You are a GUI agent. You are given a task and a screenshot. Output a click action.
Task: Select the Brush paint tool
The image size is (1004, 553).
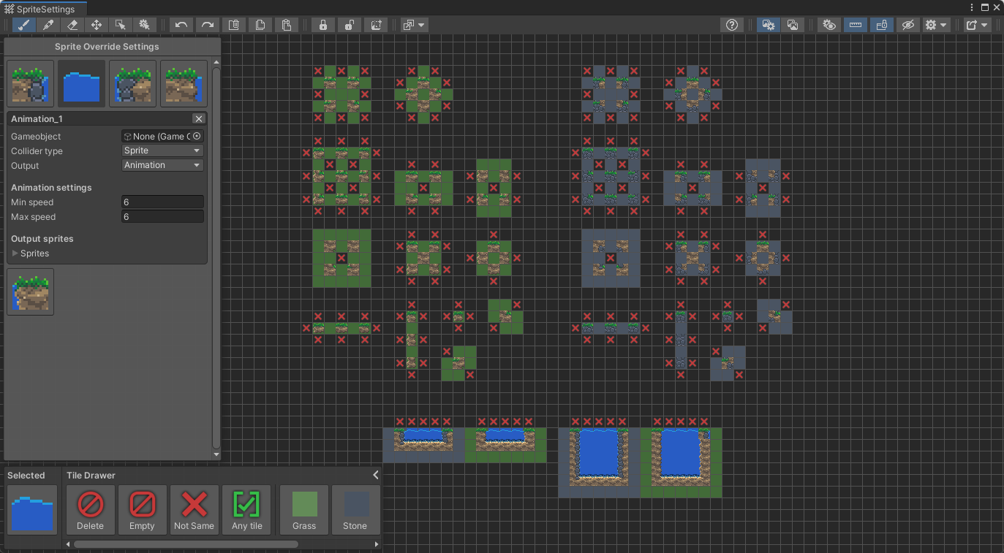(24, 25)
